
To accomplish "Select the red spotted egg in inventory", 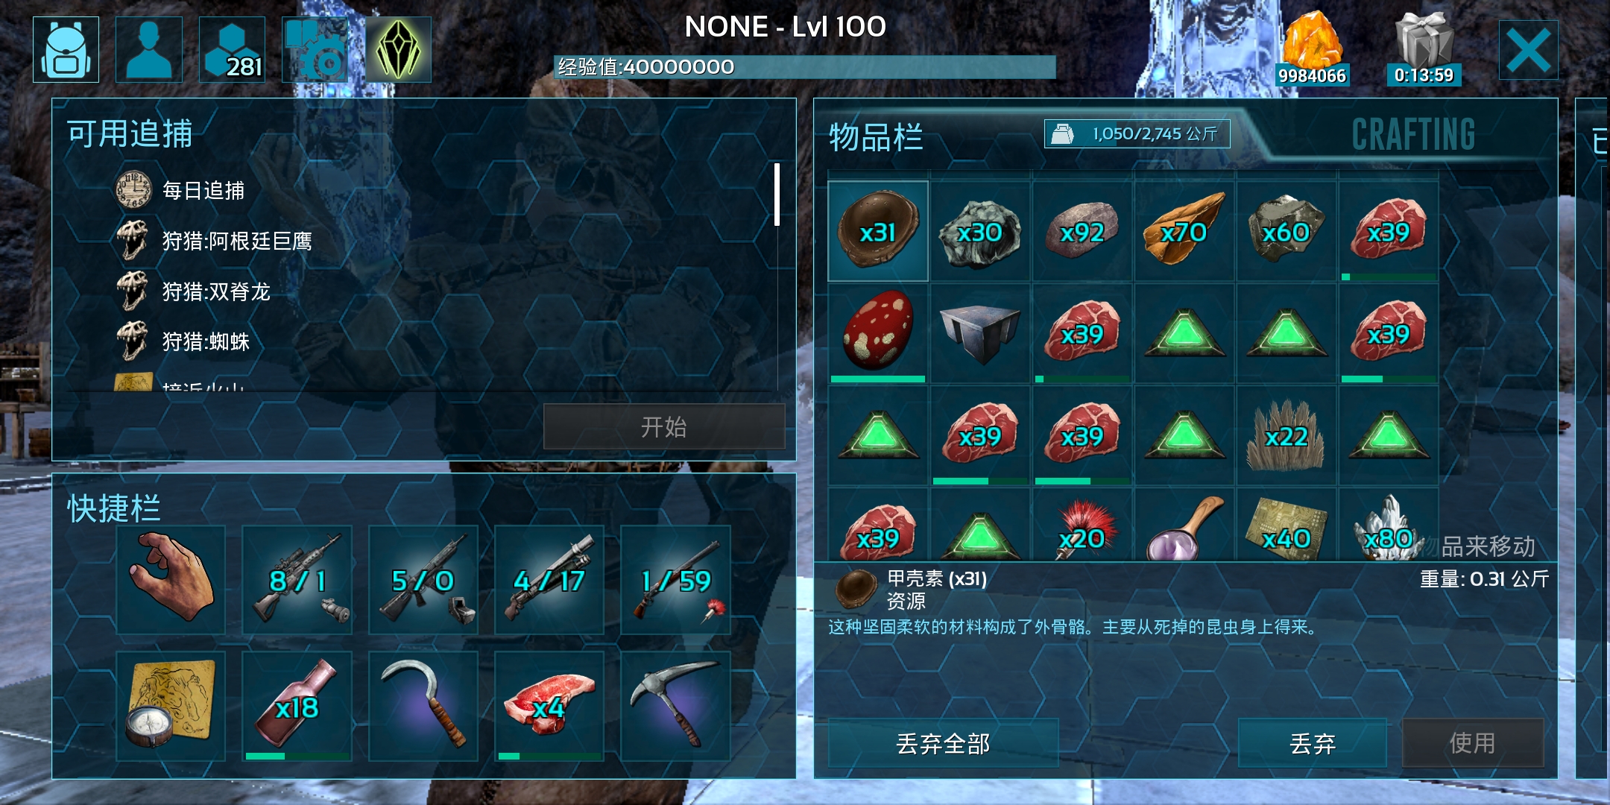I will coord(878,332).
